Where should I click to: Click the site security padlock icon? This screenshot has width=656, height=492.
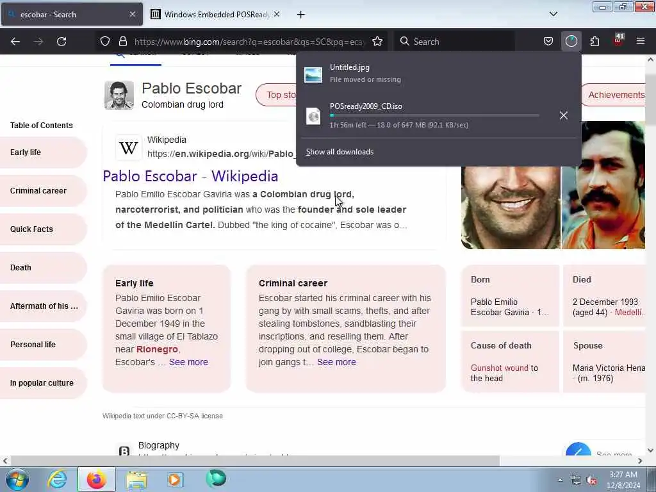(122, 42)
